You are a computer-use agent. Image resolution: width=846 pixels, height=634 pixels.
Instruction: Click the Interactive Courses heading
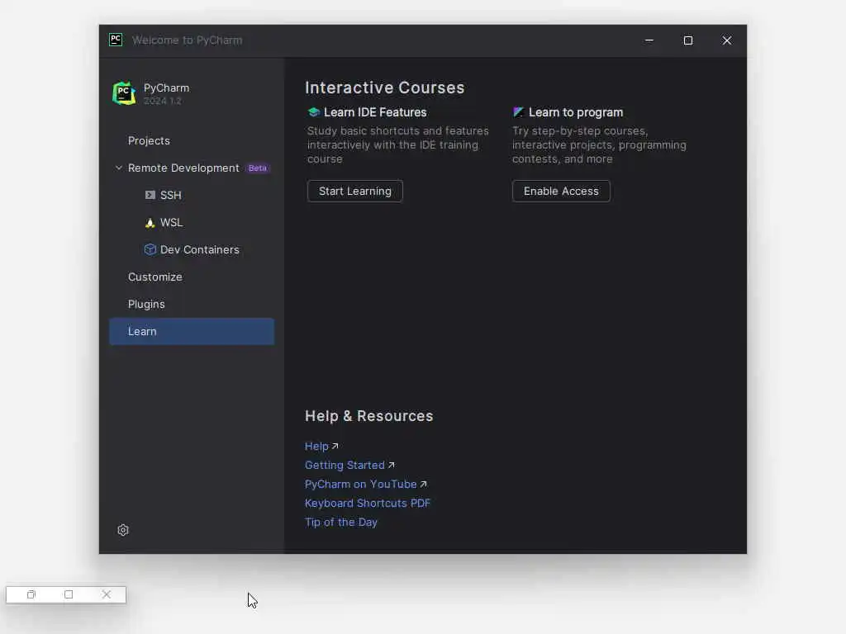click(385, 88)
